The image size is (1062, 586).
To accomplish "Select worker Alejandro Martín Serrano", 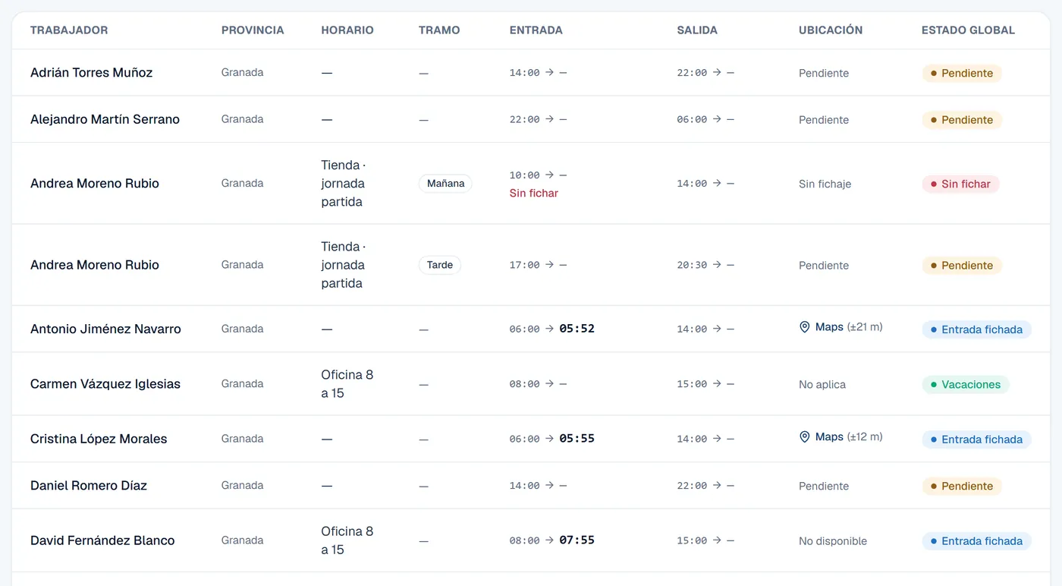I will (105, 119).
